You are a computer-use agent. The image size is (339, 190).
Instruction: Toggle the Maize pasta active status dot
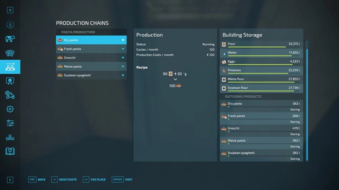coord(123,66)
